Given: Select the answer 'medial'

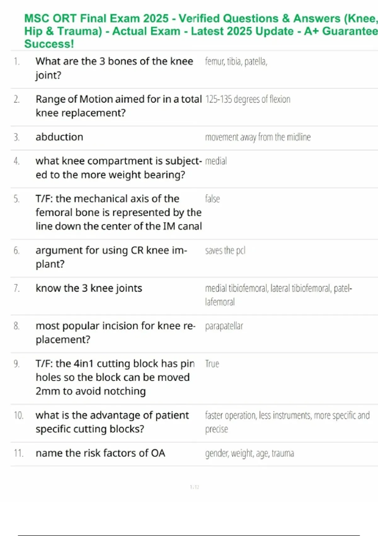Looking at the screenshot, I should 216,161.
